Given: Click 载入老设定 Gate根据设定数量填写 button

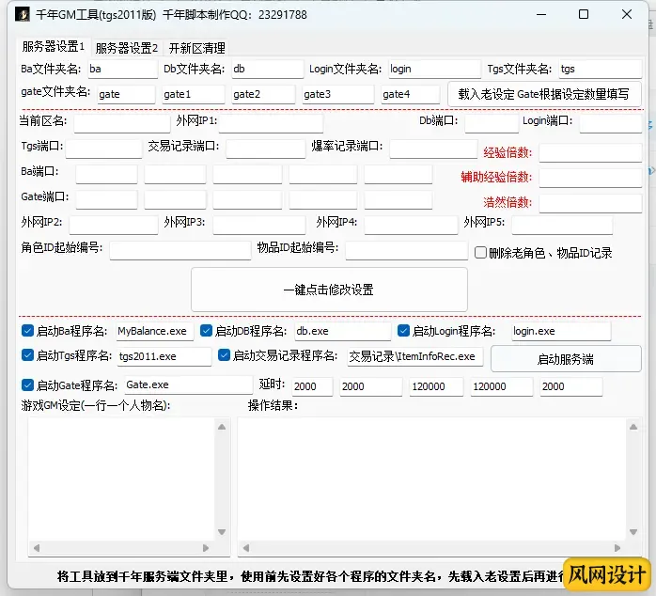Looking at the screenshot, I should pyautogui.click(x=543, y=94).
